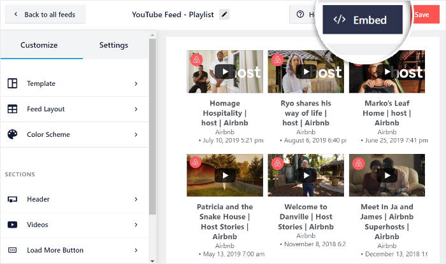Click the YouTube Feed - Playlist title
Image resolution: width=446 pixels, height=264 pixels.
(x=173, y=15)
